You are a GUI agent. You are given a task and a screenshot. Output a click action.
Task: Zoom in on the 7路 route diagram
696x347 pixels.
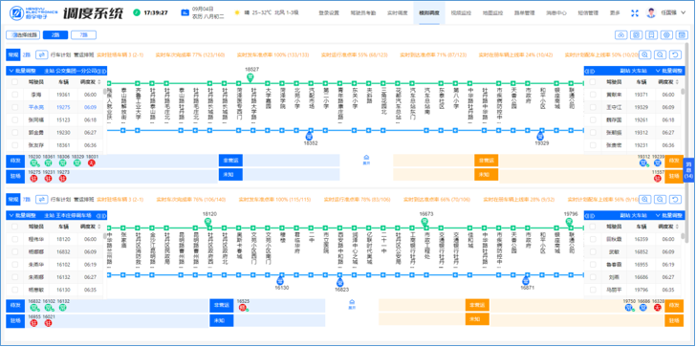point(645,199)
